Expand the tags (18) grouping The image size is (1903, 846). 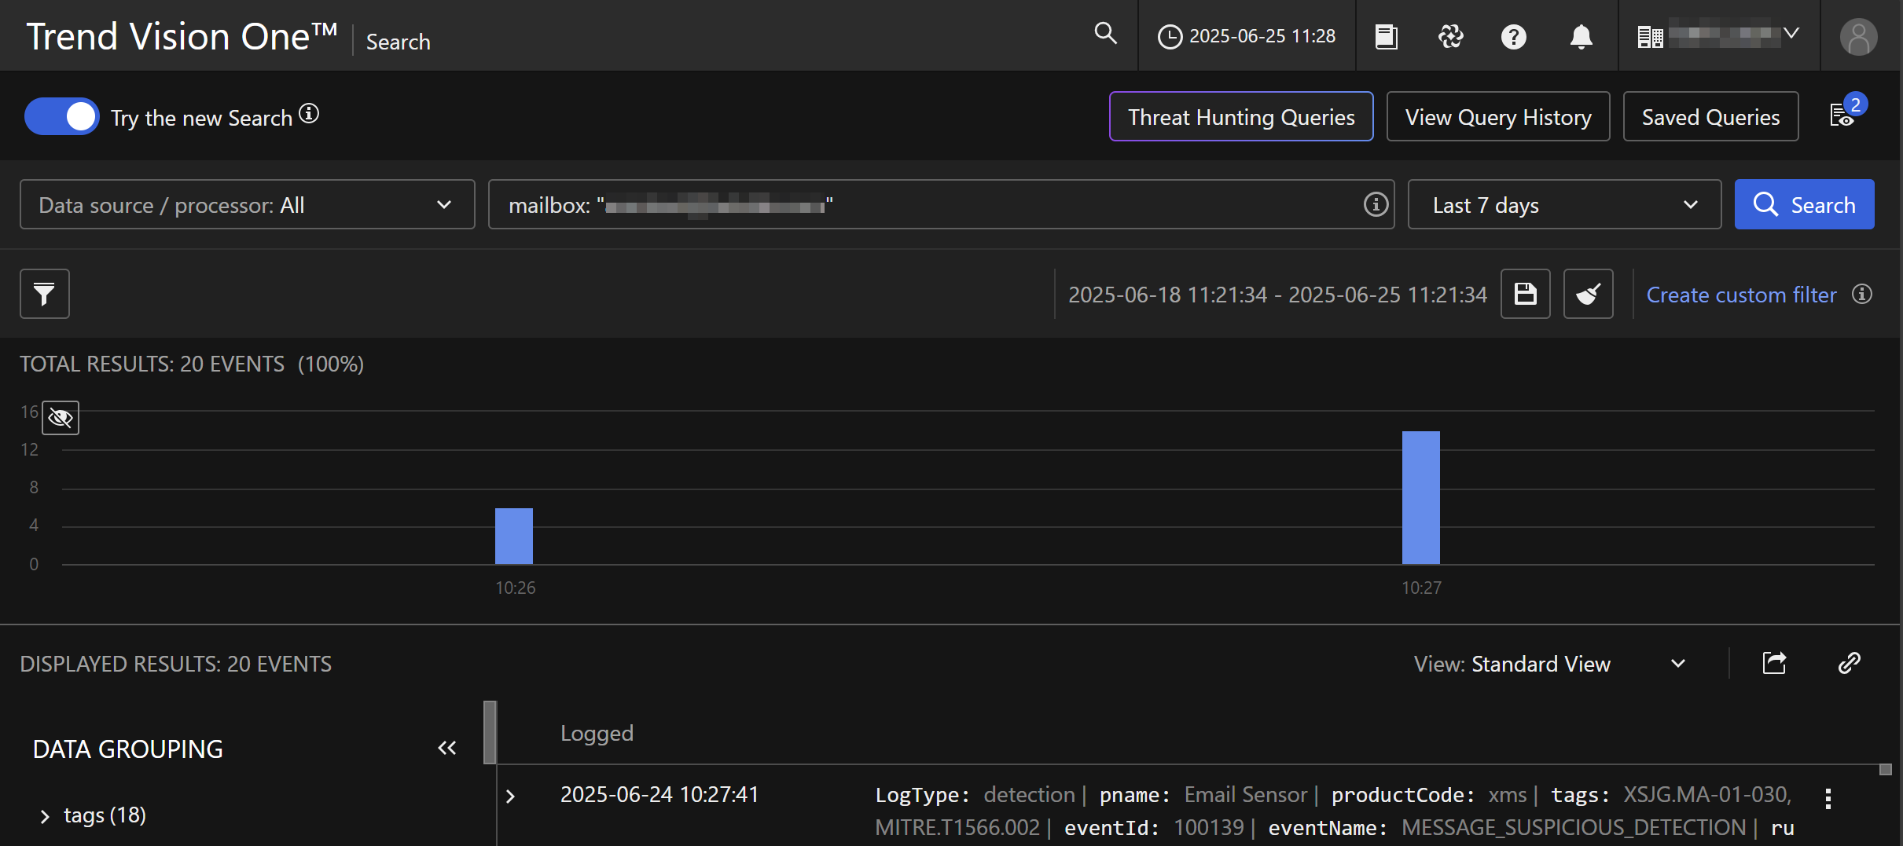click(45, 816)
